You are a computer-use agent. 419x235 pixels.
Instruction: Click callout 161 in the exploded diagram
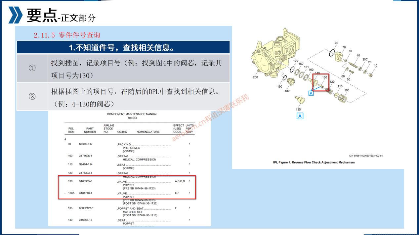(306, 67)
